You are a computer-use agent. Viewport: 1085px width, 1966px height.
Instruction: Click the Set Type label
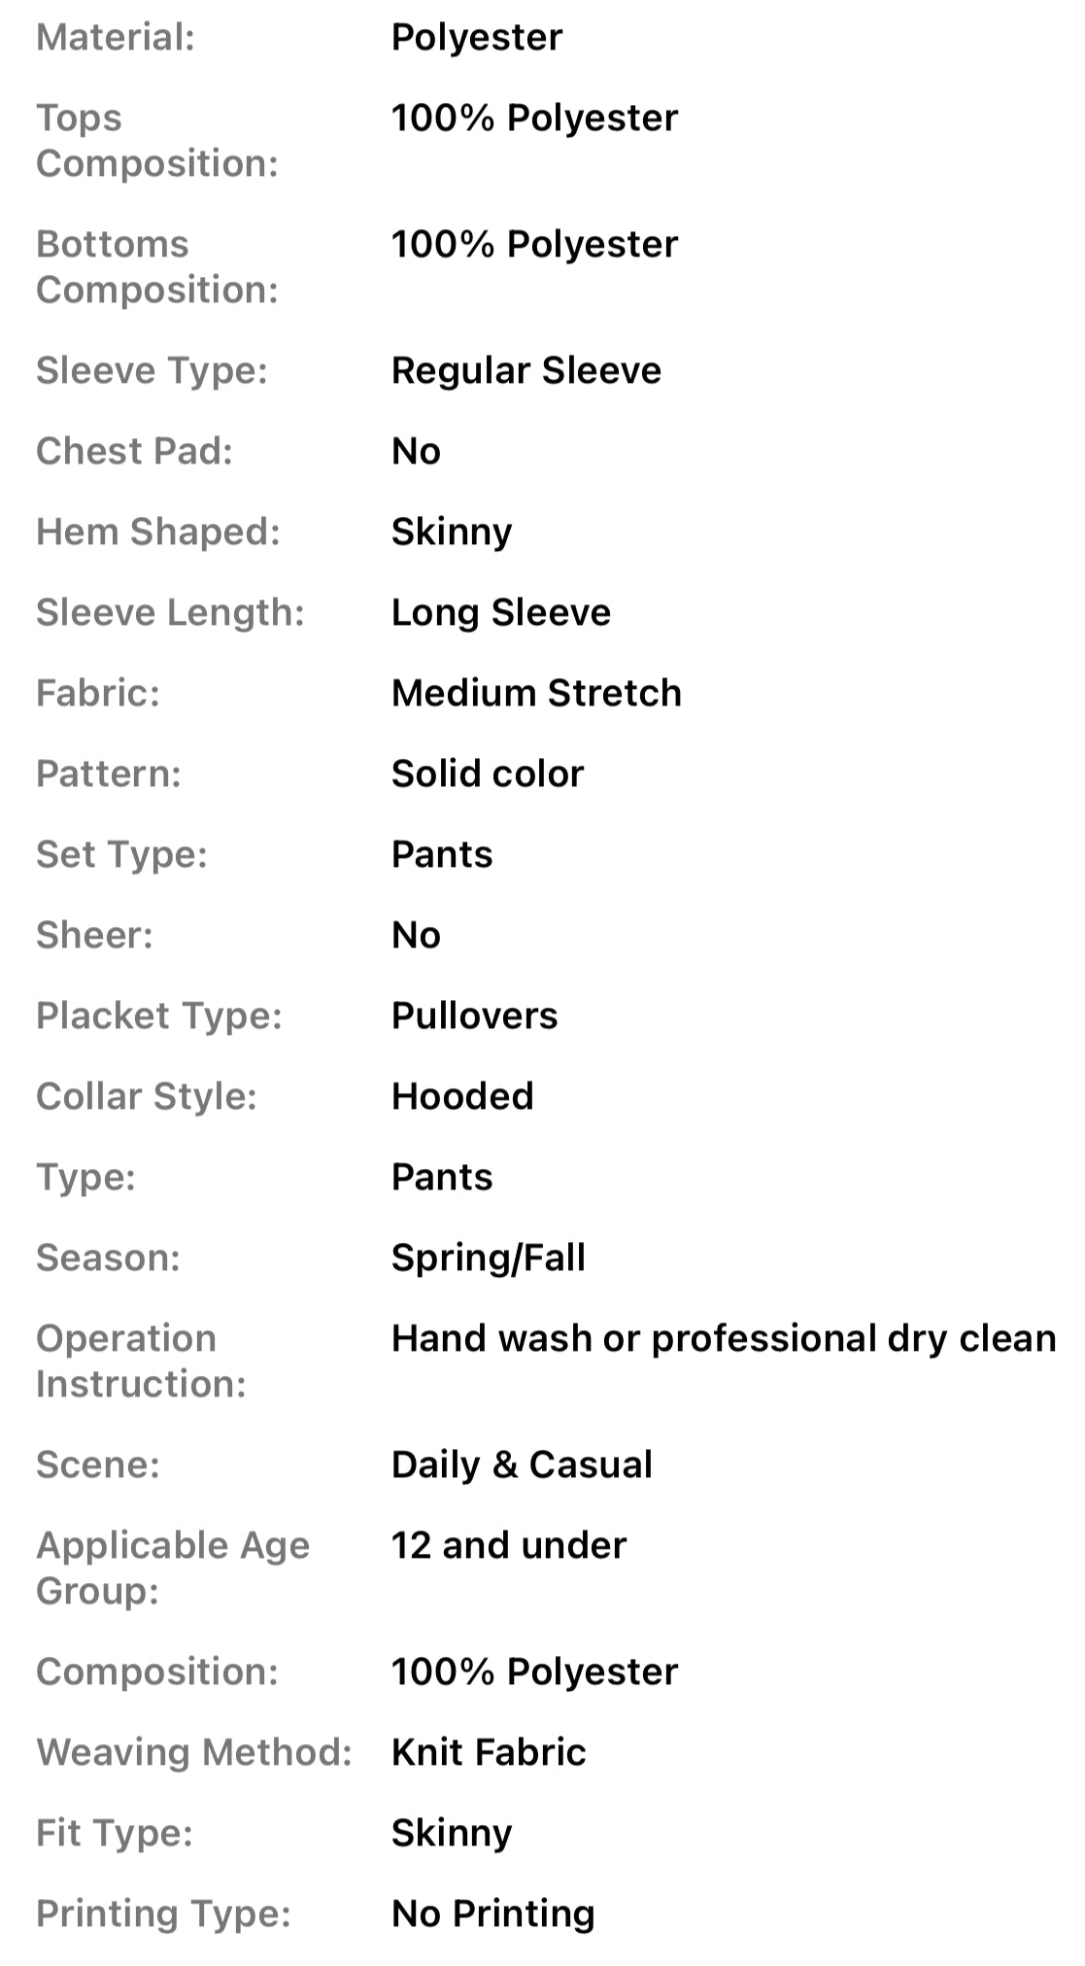point(121,854)
